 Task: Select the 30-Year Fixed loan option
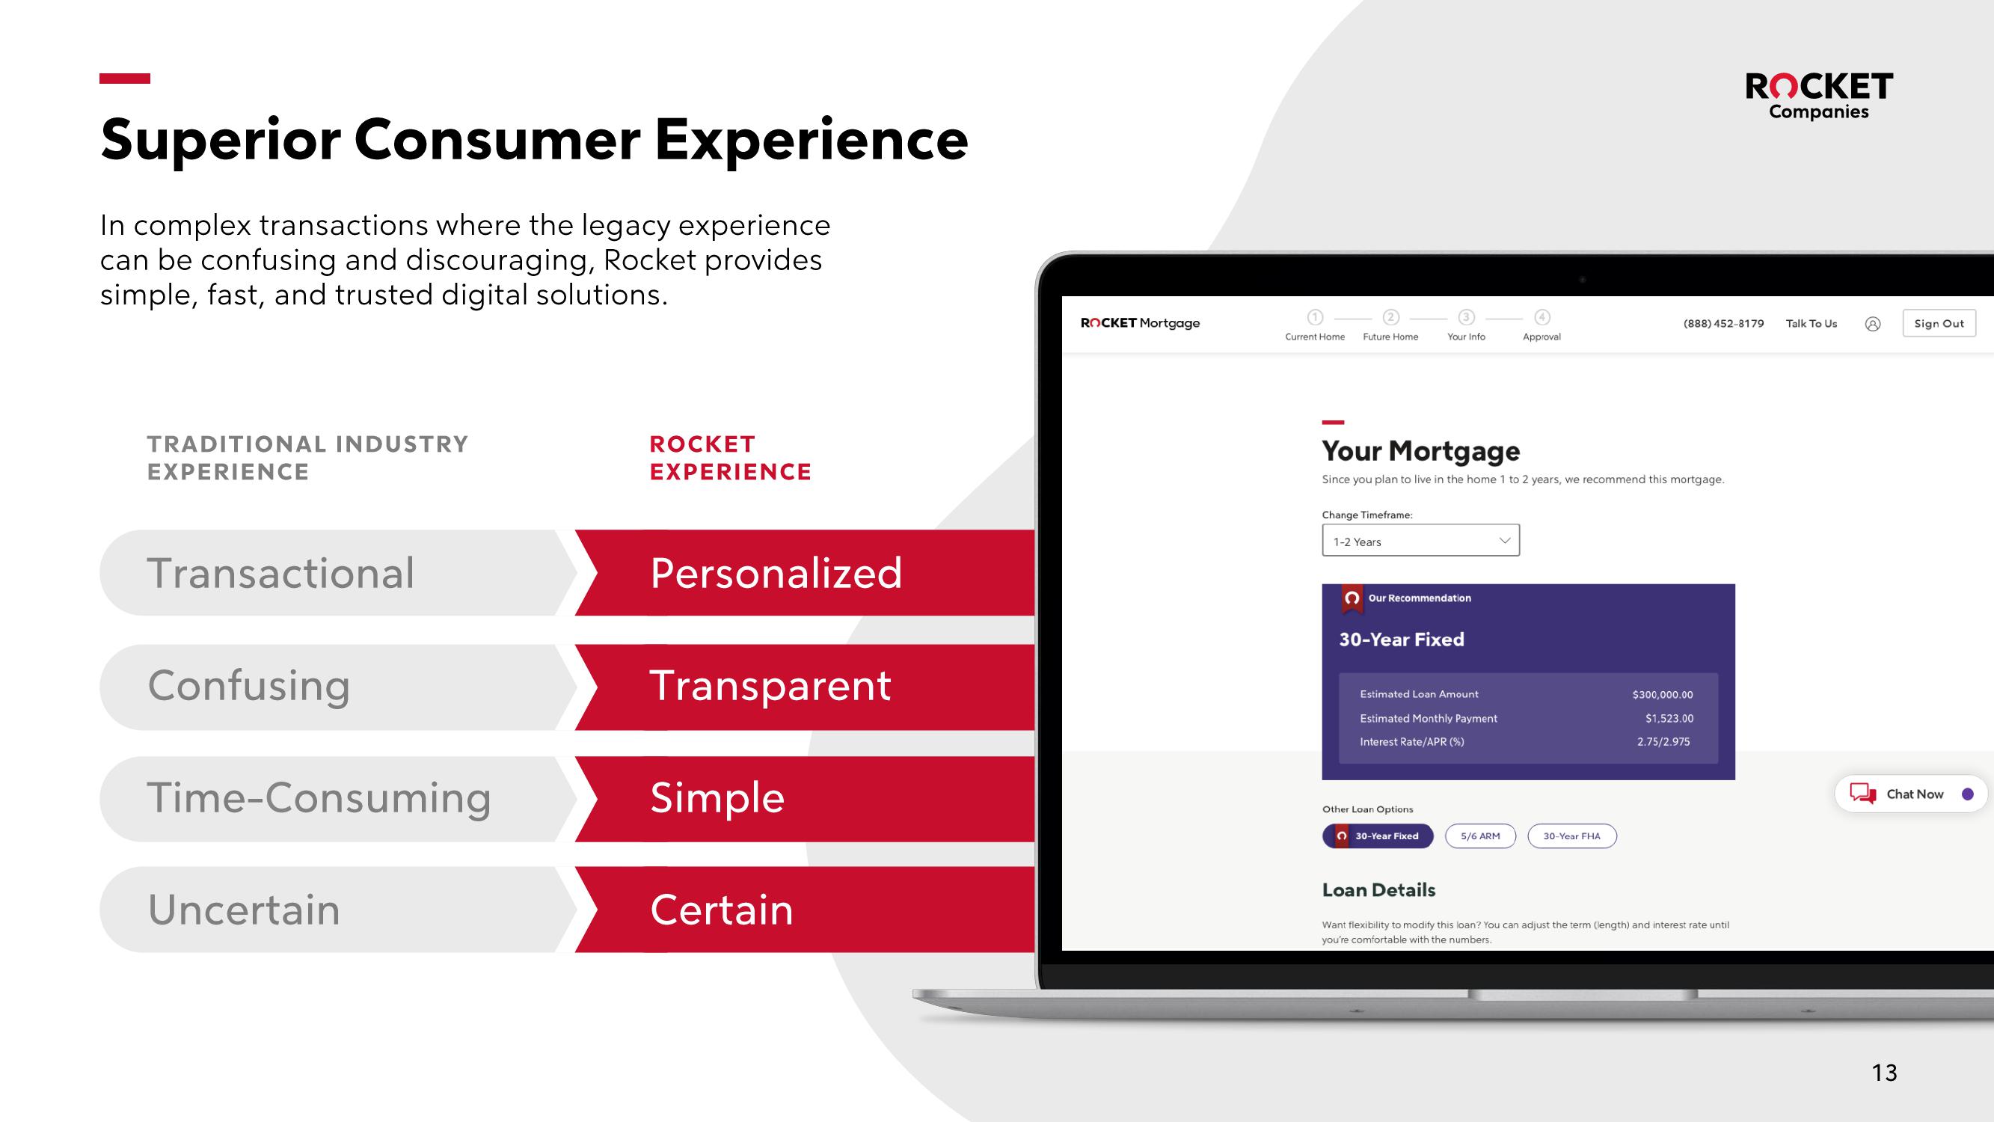click(x=1376, y=837)
